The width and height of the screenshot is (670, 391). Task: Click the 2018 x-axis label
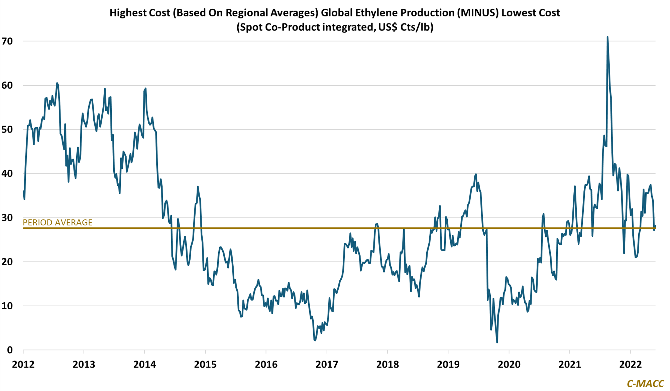387,364
